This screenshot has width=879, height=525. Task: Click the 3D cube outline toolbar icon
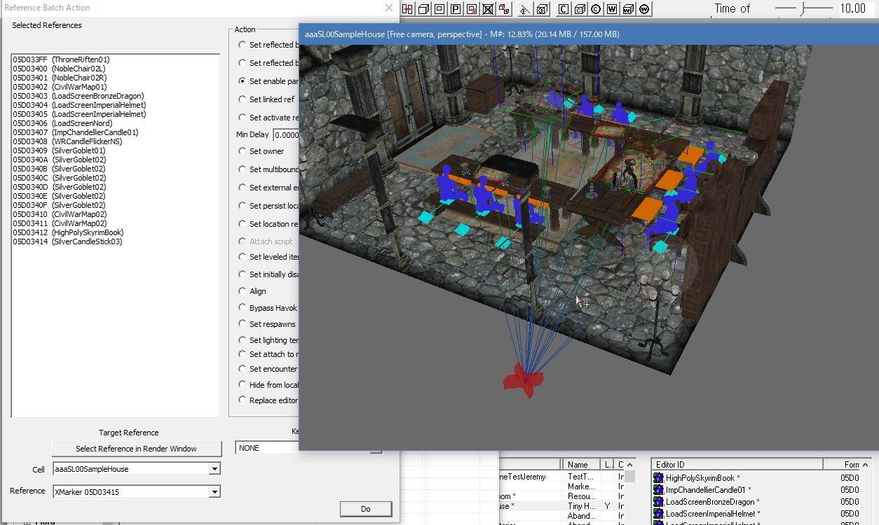(x=423, y=9)
